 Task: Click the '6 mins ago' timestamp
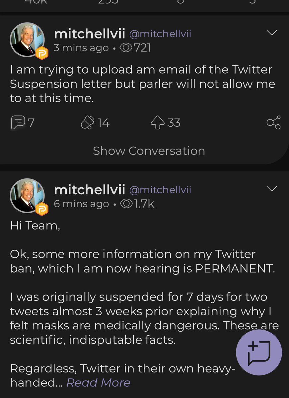(81, 204)
